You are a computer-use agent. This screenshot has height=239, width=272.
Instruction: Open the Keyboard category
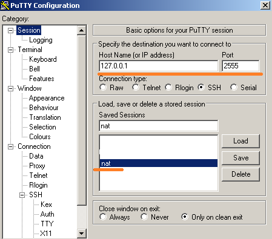[x=43, y=59]
